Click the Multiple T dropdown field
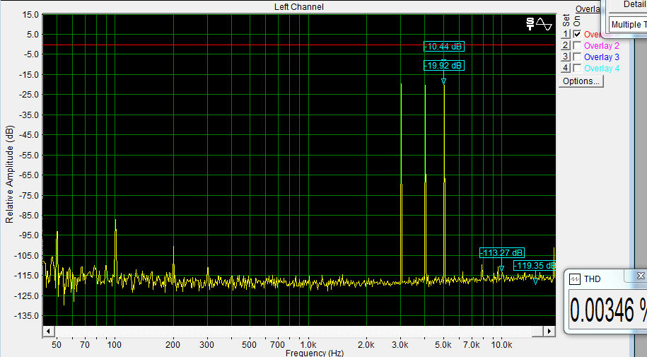Screen dimensions: 647x357 tap(628, 24)
